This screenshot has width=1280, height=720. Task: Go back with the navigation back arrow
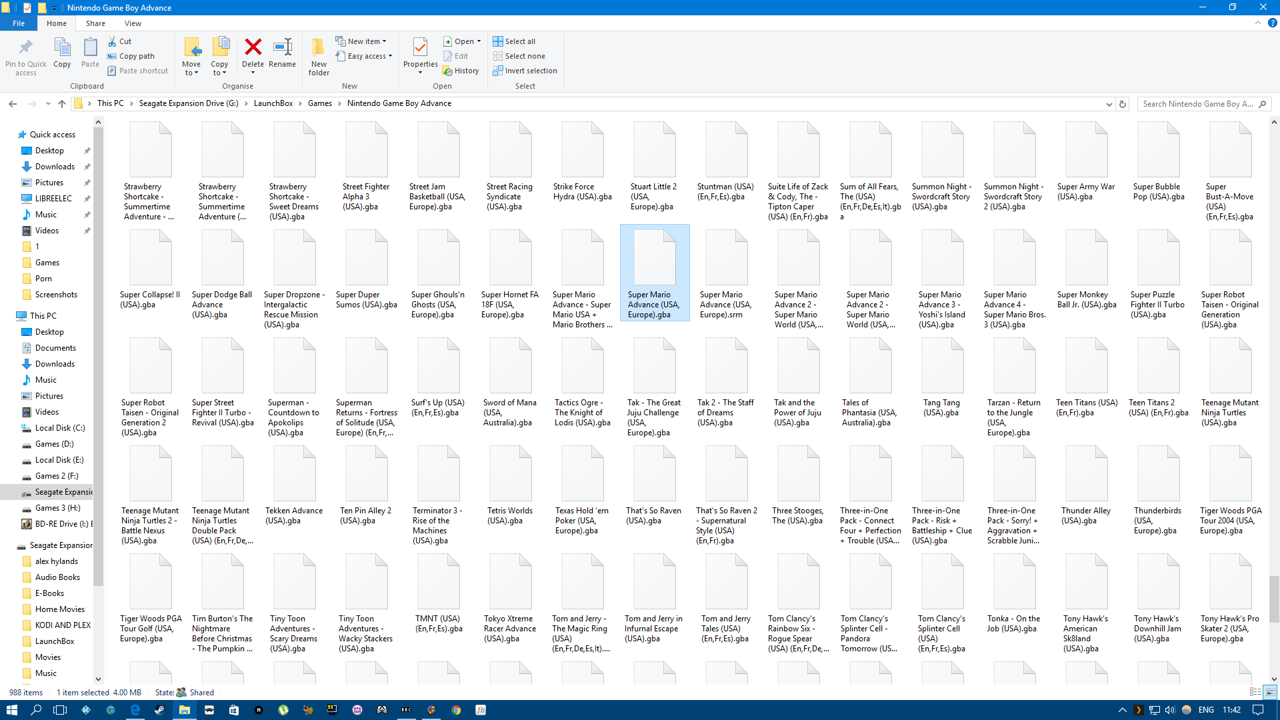(13, 103)
